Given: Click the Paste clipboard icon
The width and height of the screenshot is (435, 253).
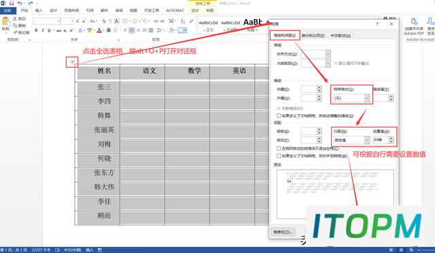Looking at the screenshot, I should [x=6, y=22].
